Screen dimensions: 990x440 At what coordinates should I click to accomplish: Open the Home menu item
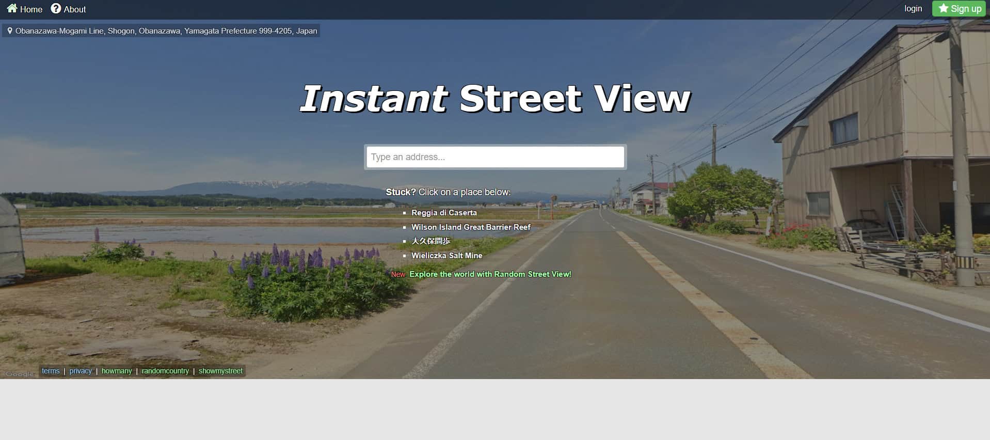24,9
